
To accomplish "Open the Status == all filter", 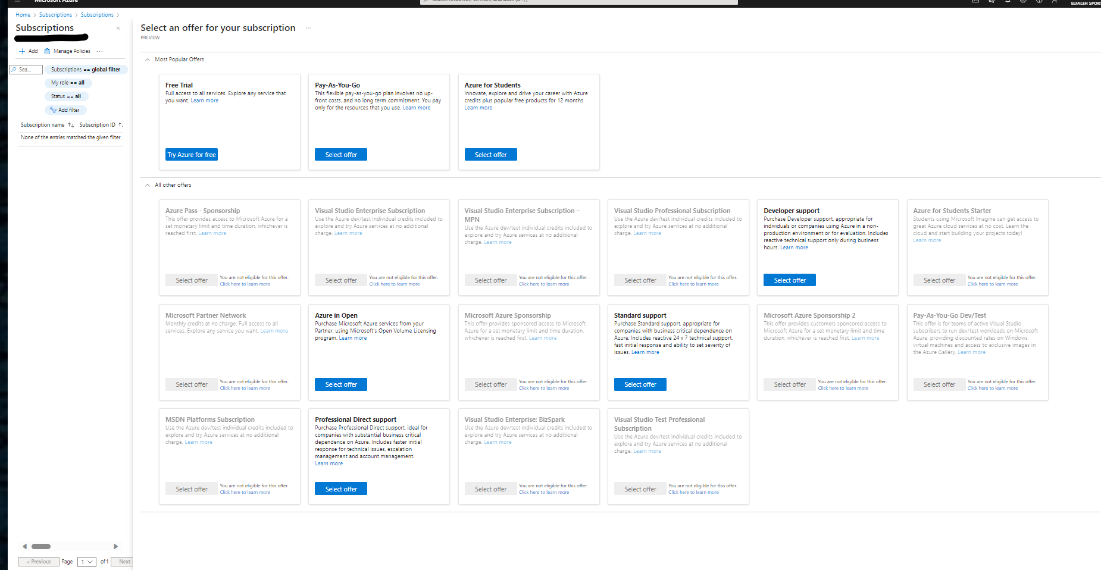I will point(66,96).
